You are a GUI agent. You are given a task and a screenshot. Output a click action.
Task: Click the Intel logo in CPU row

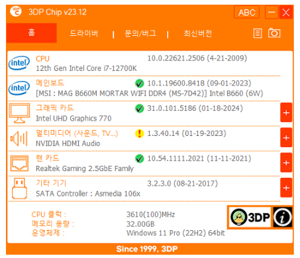19,63
